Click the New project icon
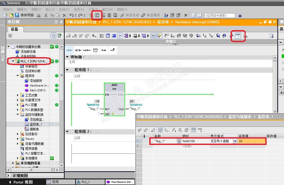The height and width of the screenshot is (185, 284). click(6, 15)
